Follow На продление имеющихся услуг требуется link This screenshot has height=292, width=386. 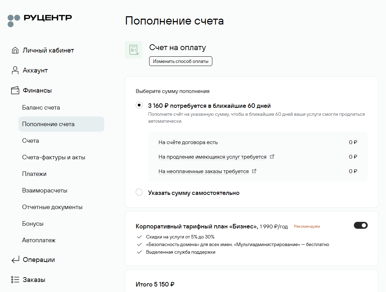[212, 157]
